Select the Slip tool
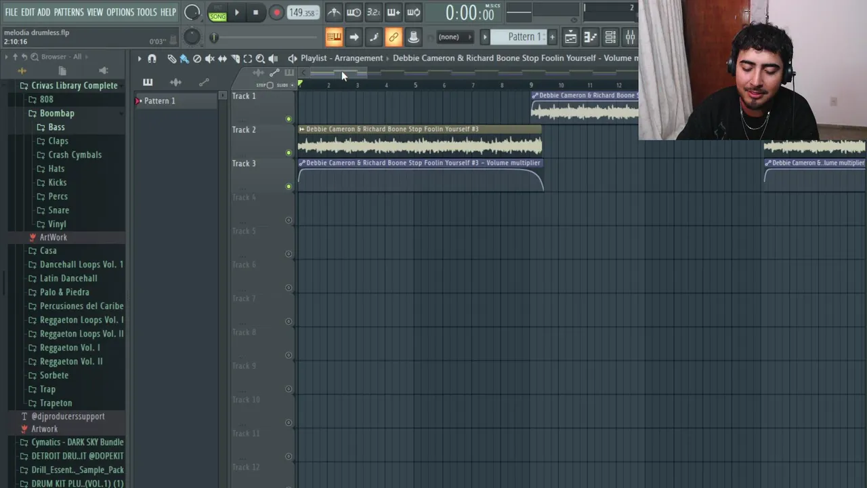The height and width of the screenshot is (488, 867). [x=222, y=59]
